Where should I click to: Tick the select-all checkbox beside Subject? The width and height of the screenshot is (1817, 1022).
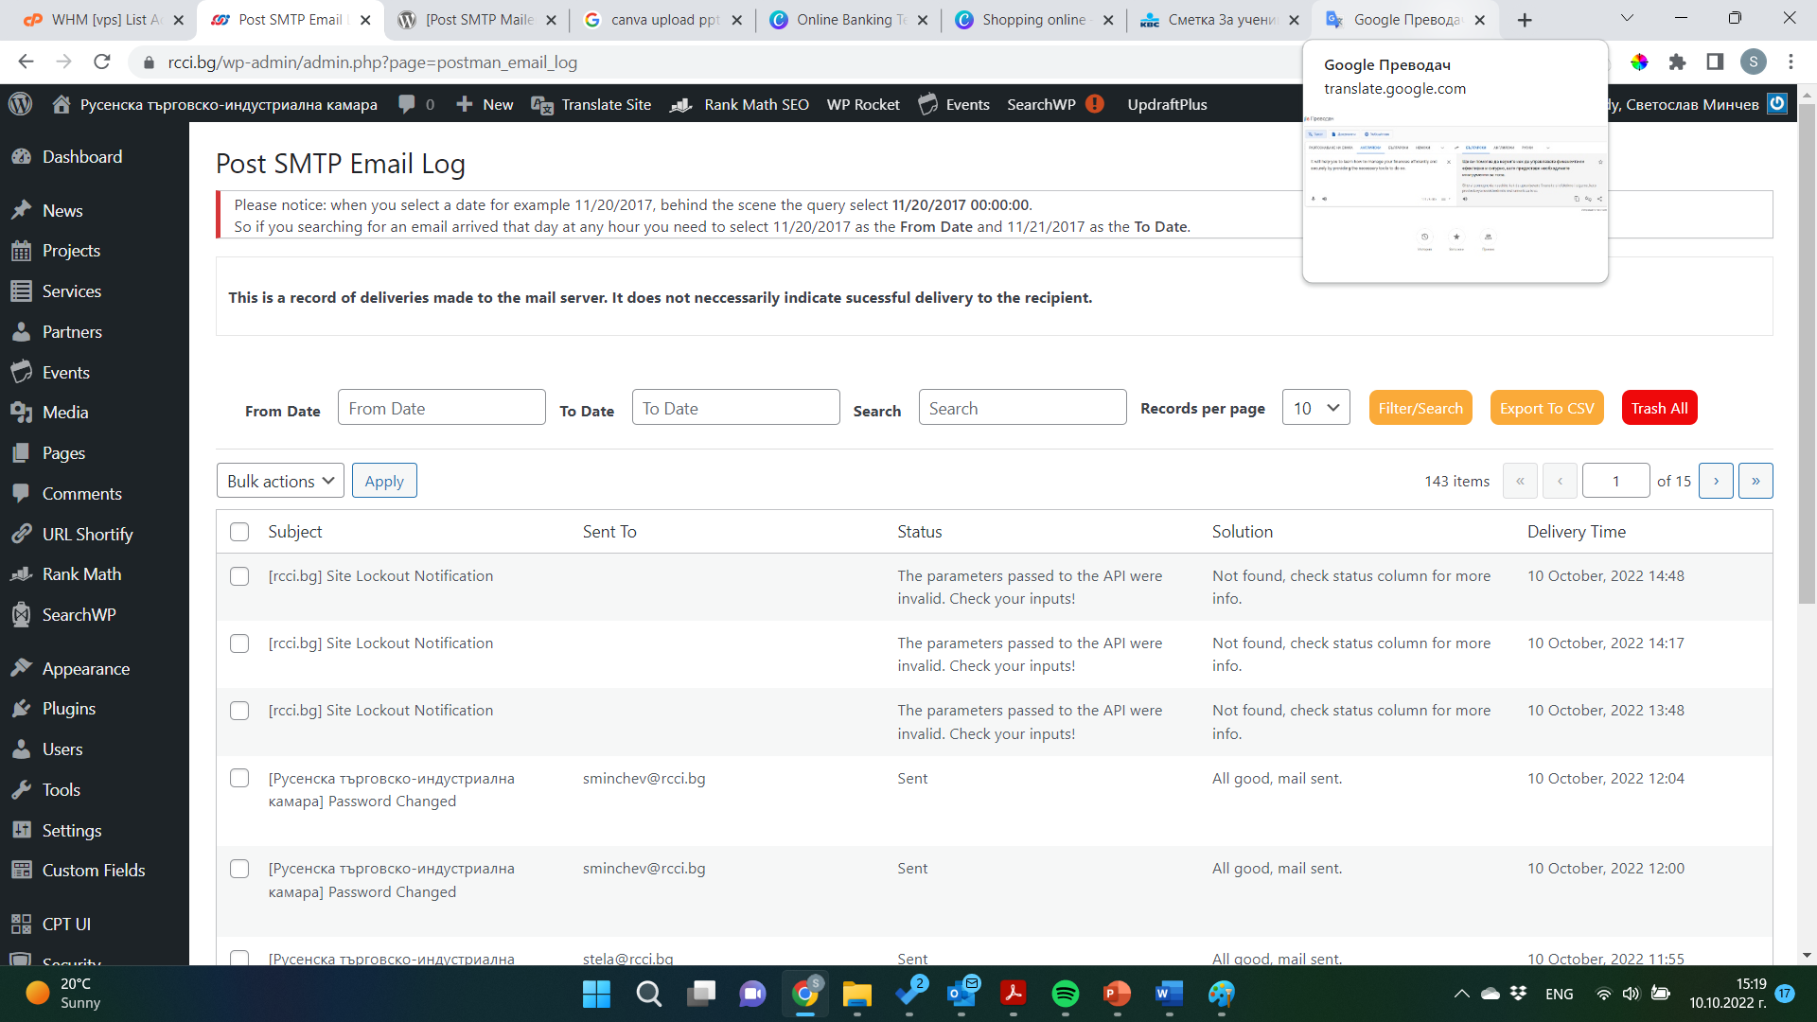[x=239, y=532]
